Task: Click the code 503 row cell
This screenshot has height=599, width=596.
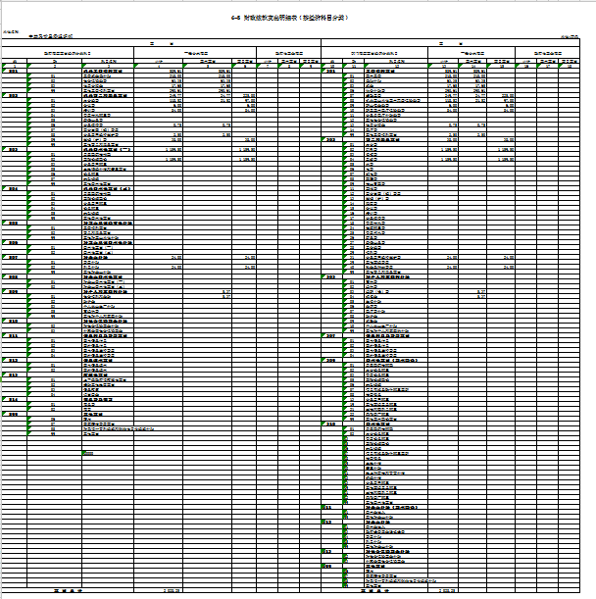Action: (14, 148)
